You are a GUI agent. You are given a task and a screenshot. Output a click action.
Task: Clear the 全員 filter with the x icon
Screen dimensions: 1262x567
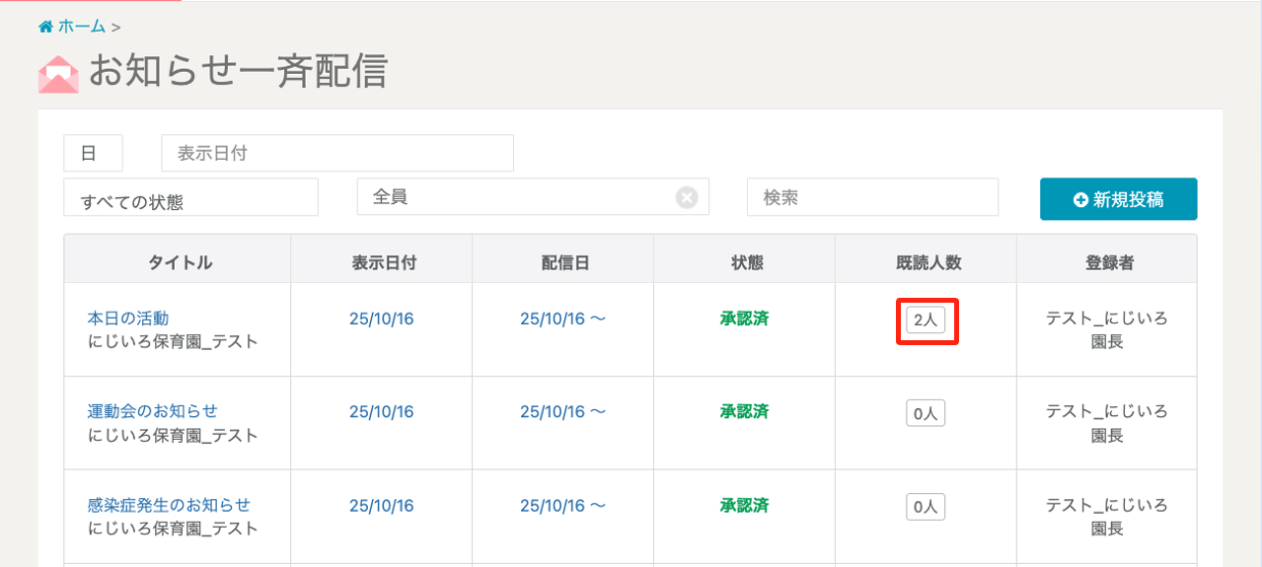point(687,198)
